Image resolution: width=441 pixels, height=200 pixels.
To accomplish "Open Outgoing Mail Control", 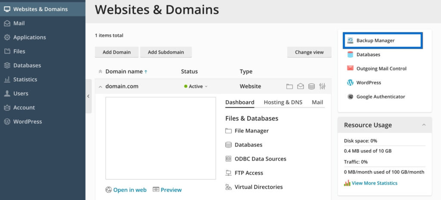I will (x=377, y=69).
